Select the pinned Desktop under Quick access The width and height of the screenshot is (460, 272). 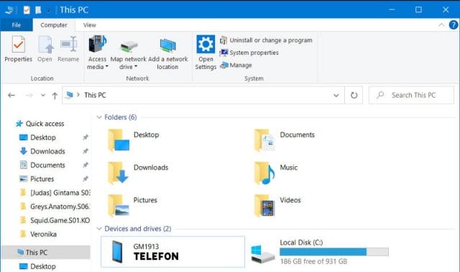[x=37, y=137]
